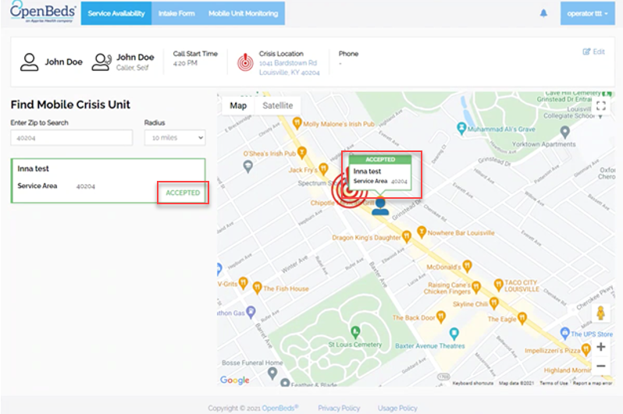623x414 pixels.
Task: Click the Street View pegman icon
Action: [600, 313]
